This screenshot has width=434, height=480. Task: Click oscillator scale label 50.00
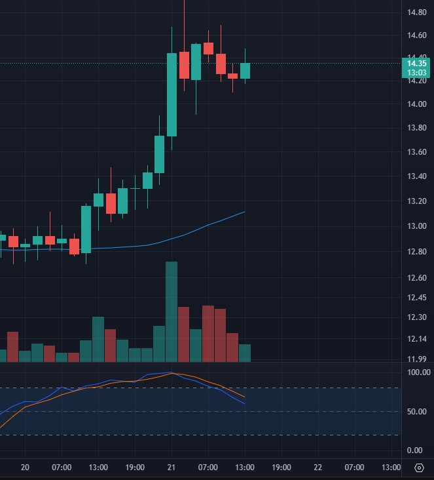pyautogui.click(x=416, y=412)
